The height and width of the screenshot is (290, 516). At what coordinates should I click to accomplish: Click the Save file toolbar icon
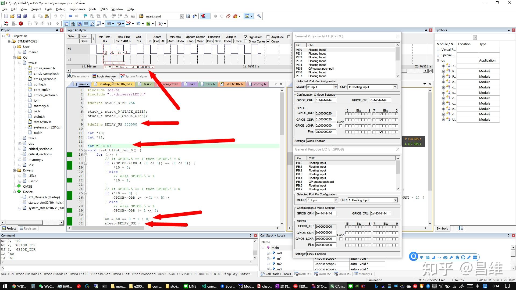(19, 16)
